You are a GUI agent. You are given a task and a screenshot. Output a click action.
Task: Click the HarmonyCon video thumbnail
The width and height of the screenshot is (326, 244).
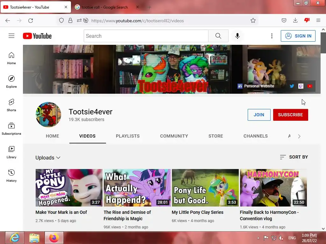pos(273,188)
